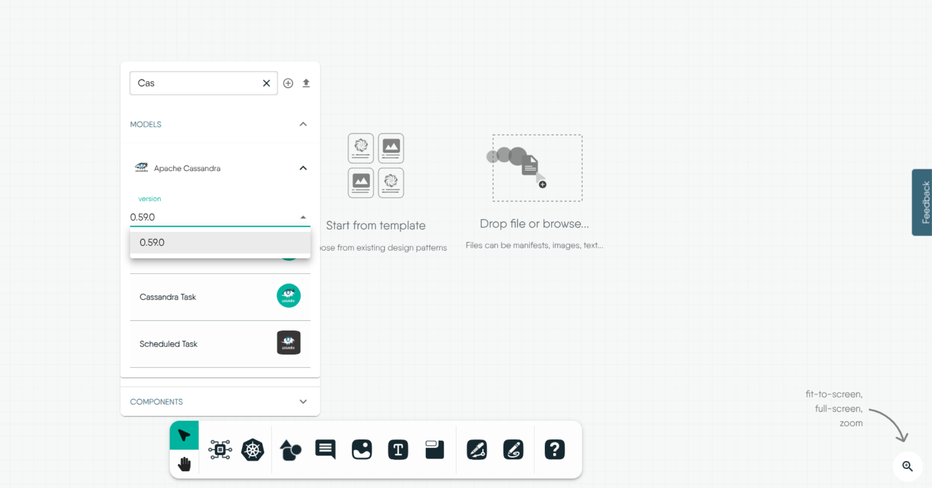Collapse the Apache Cassandra model
This screenshot has width=932, height=488.
tap(303, 168)
